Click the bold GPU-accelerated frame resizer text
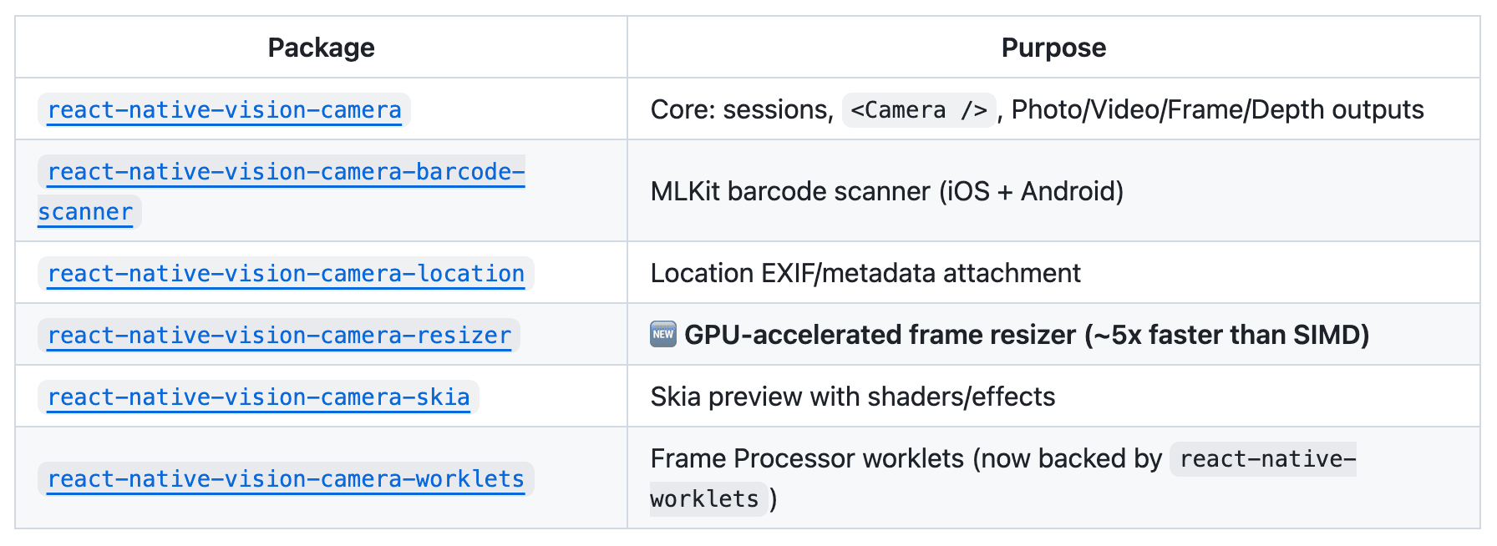Viewport: 1497px width, 546px height. pos(880,336)
